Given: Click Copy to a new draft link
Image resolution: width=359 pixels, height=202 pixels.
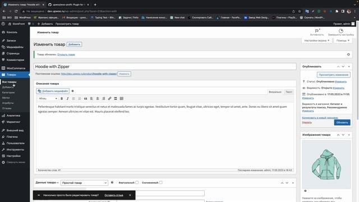Looking at the screenshot, I should pyautogui.click(x=320, y=118).
